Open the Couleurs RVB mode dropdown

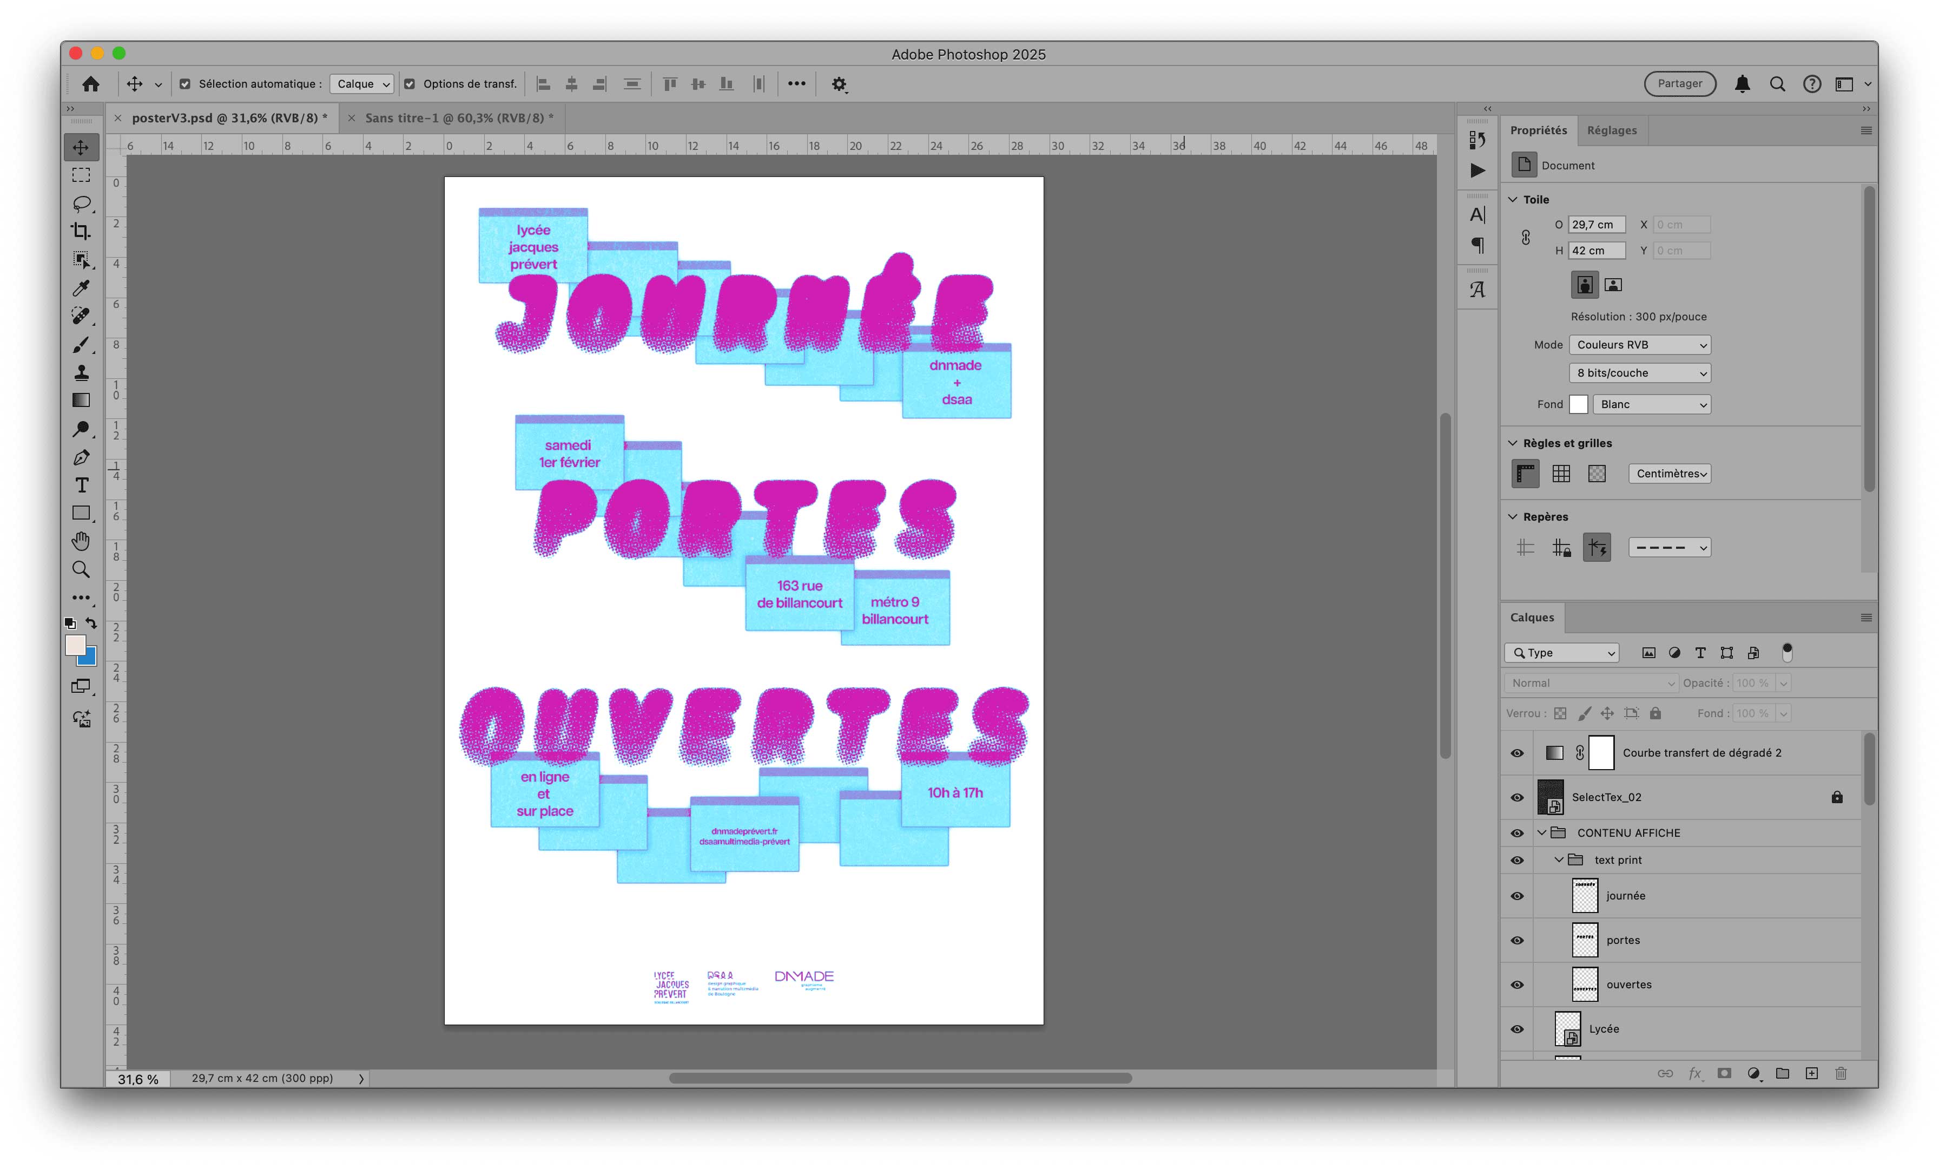click(x=1639, y=345)
